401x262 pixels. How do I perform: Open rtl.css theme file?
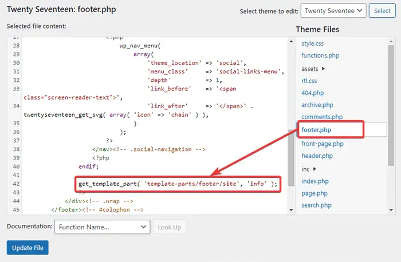tap(309, 81)
